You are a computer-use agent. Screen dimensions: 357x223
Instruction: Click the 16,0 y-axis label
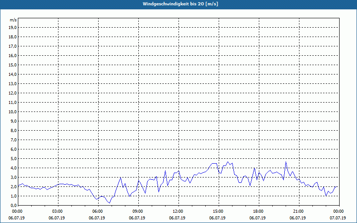tap(13, 55)
